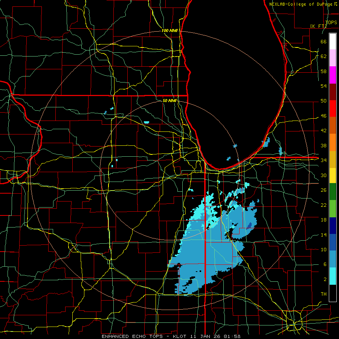Select the legend value 54
The width and height of the screenshot is (339, 339).
click(324, 86)
